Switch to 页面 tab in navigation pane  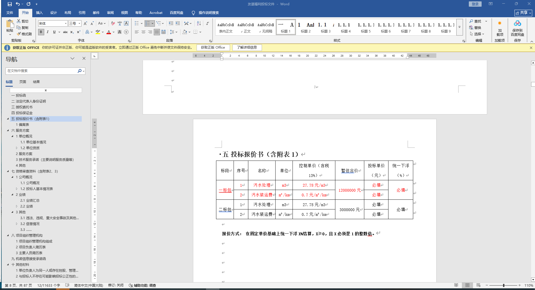(23, 82)
